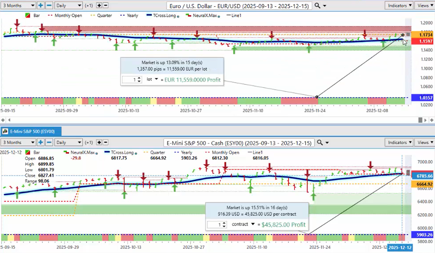Open the 3 Months range dropdown on EUR/USD chart

pyautogui.click(x=18, y=6)
